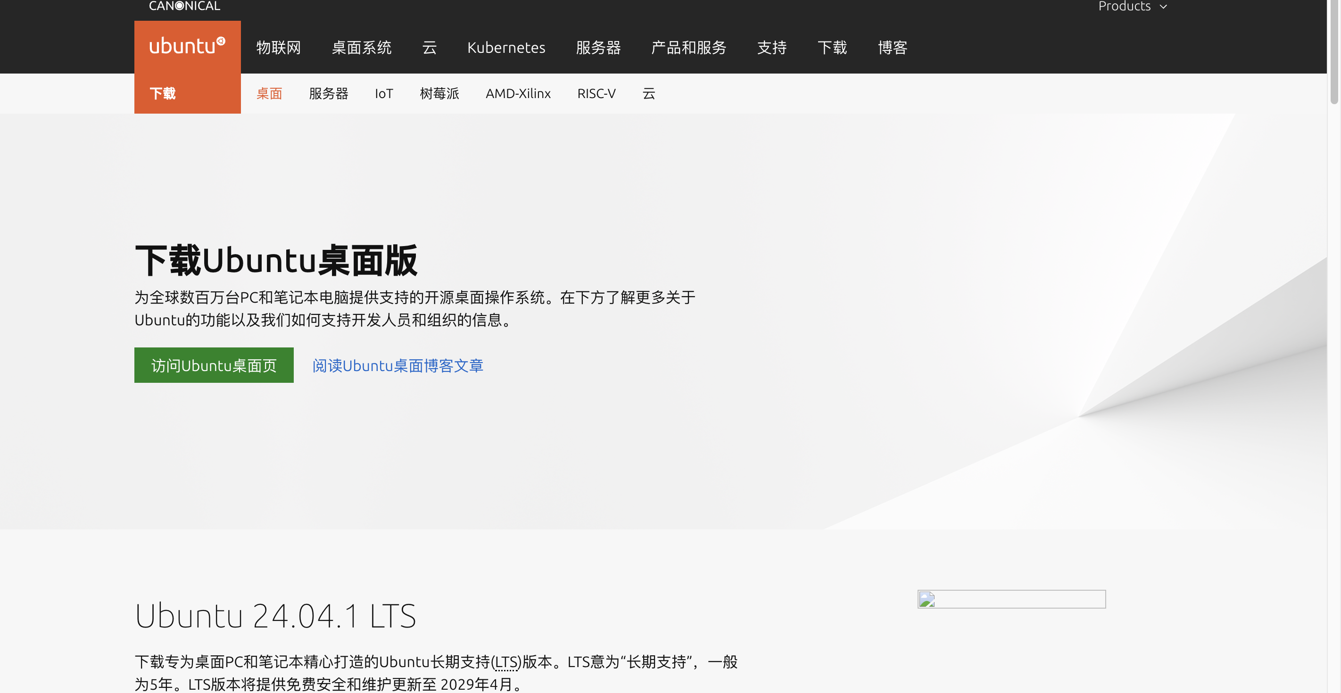Expand the Products dropdown menu
Image resolution: width=1341 pixels, height=693 pixels.
pyautogui.click(x=1133, y=6)
